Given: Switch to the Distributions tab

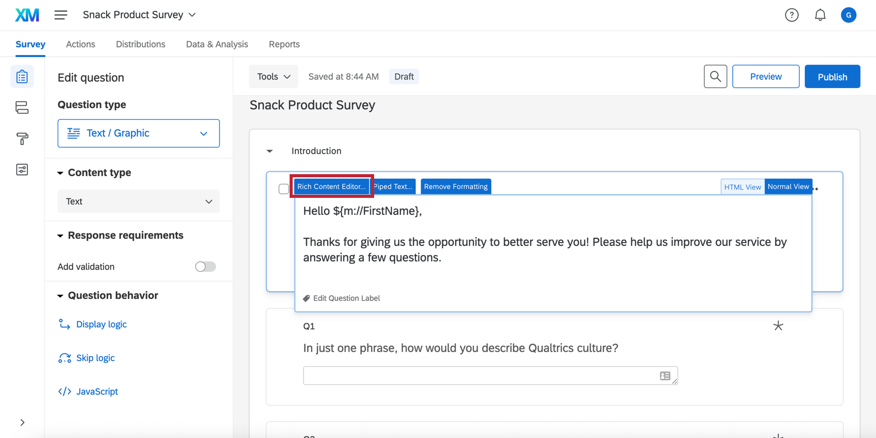Looking at the screenshot, I should click(140, 44).
